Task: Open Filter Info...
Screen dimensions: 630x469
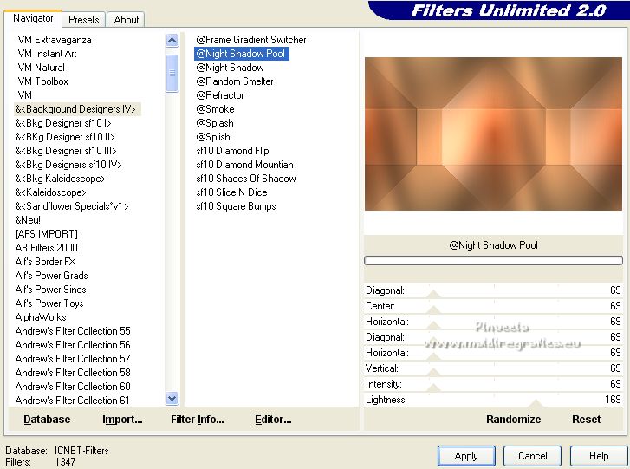Action: pyautogui.click(x=198, y=420)
